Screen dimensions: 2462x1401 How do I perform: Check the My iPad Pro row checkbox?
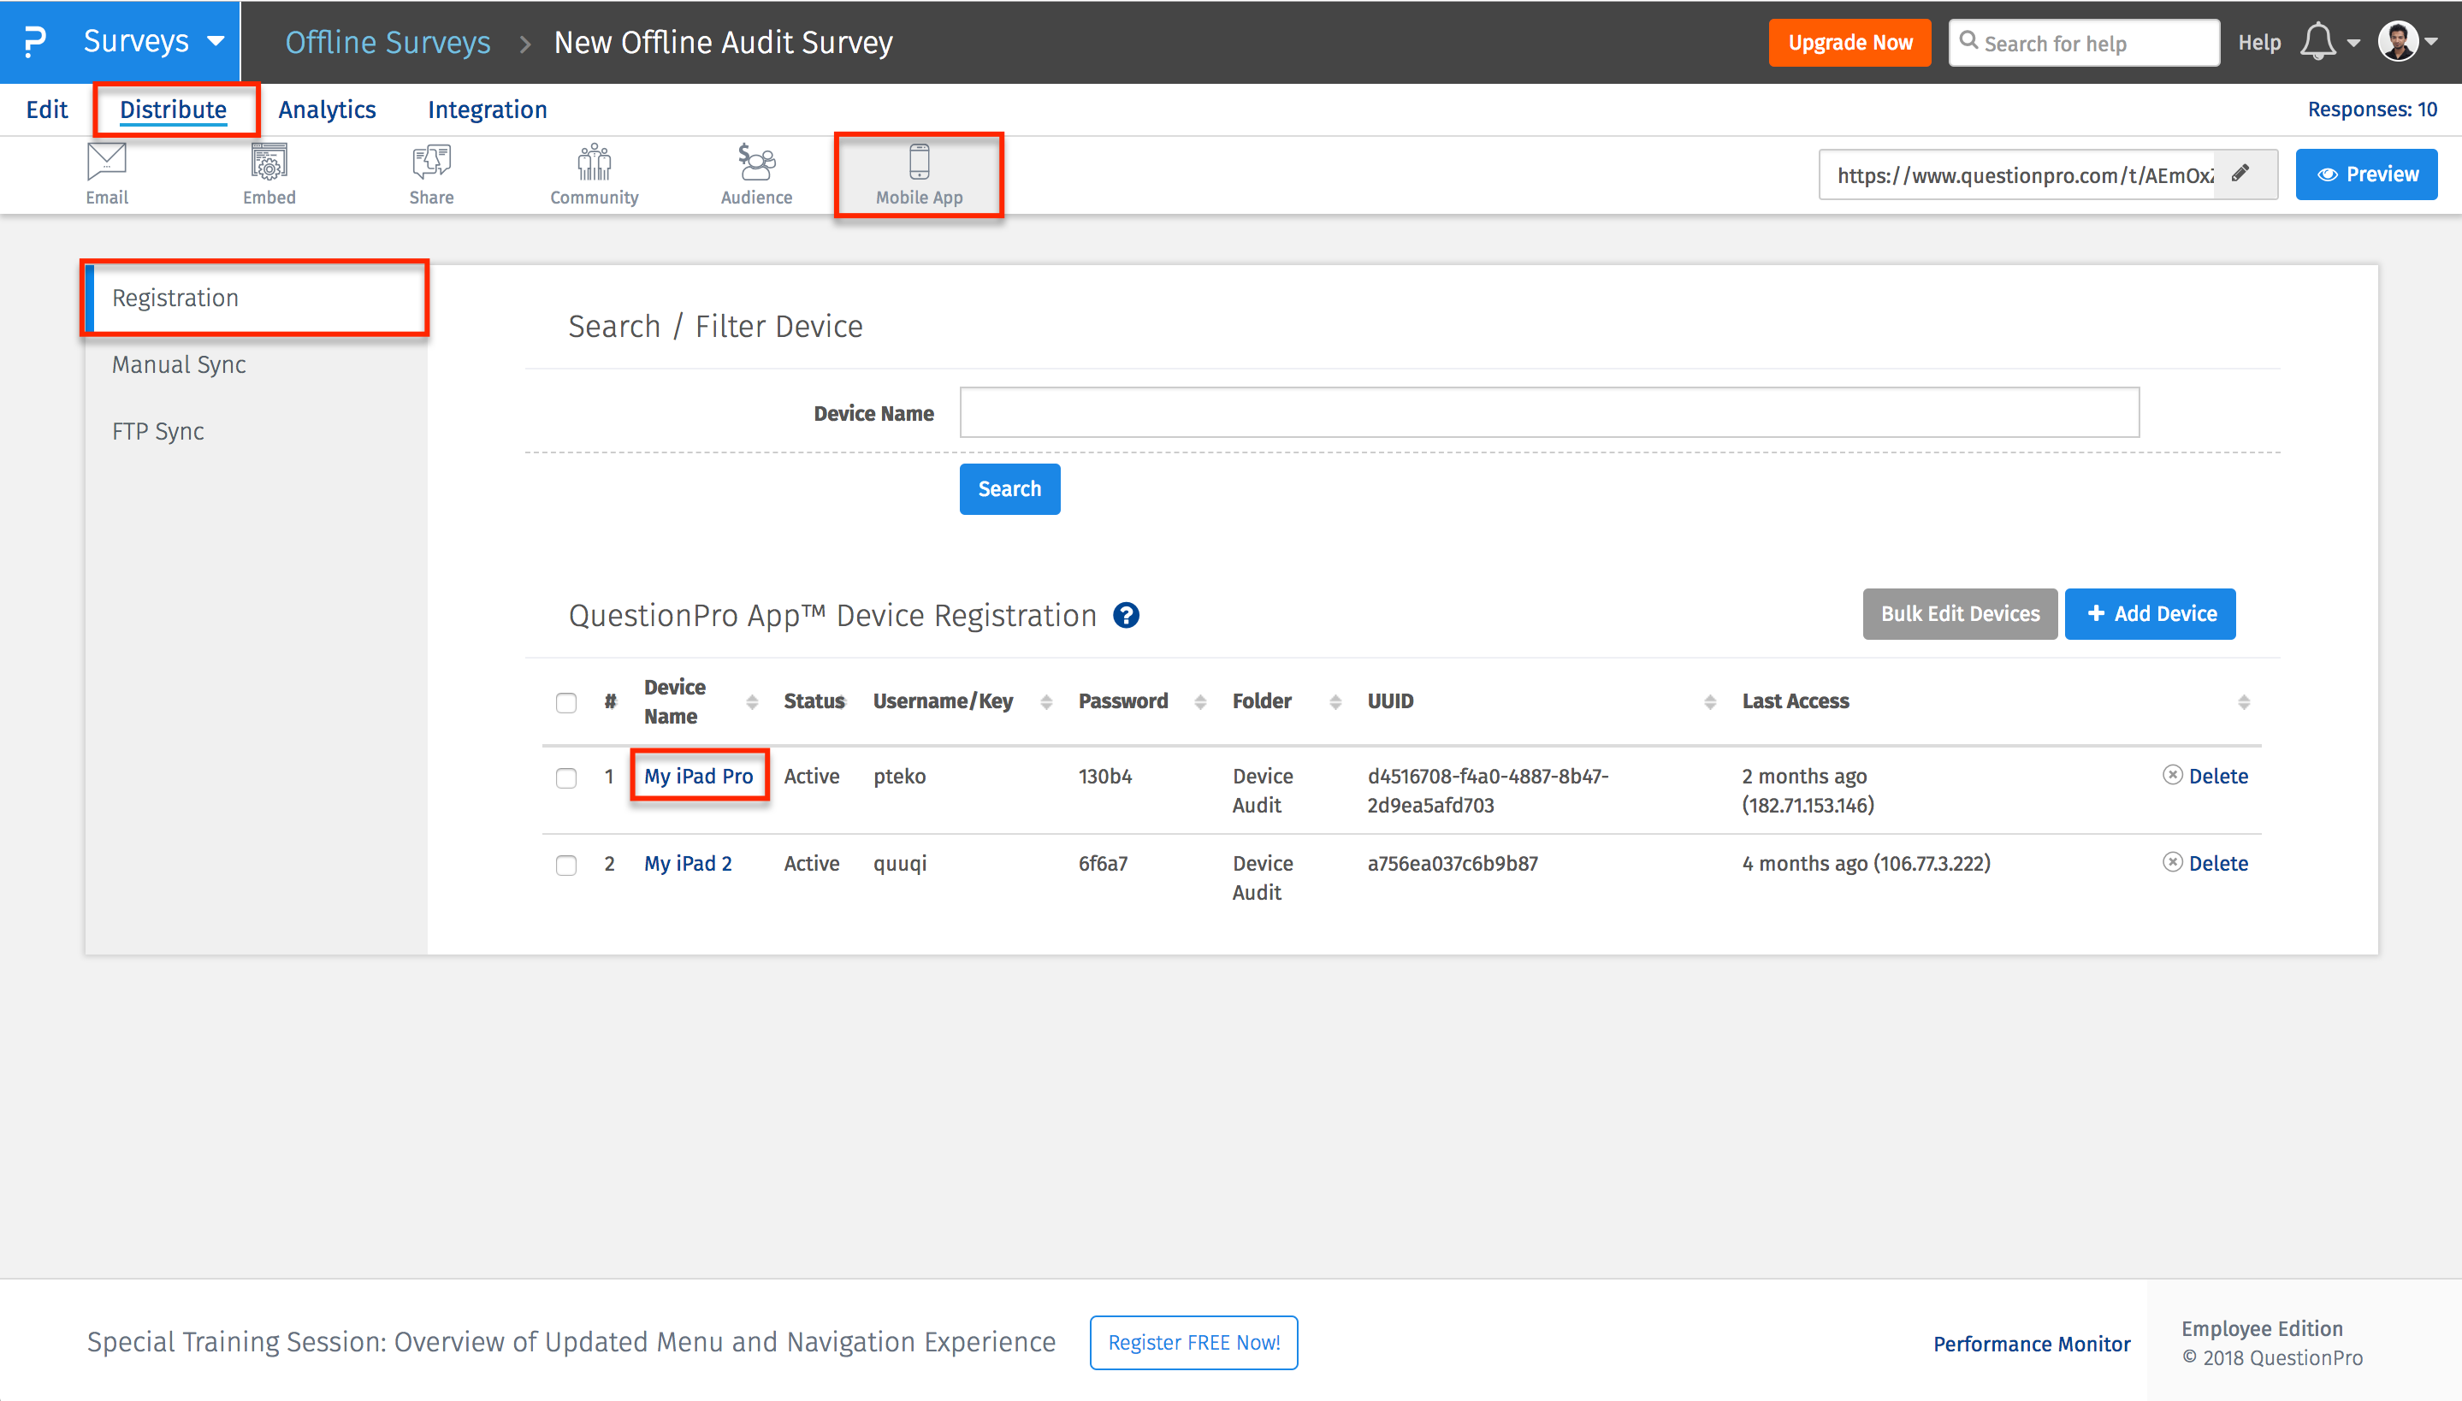pyautogui.click(x=565, y=777)
